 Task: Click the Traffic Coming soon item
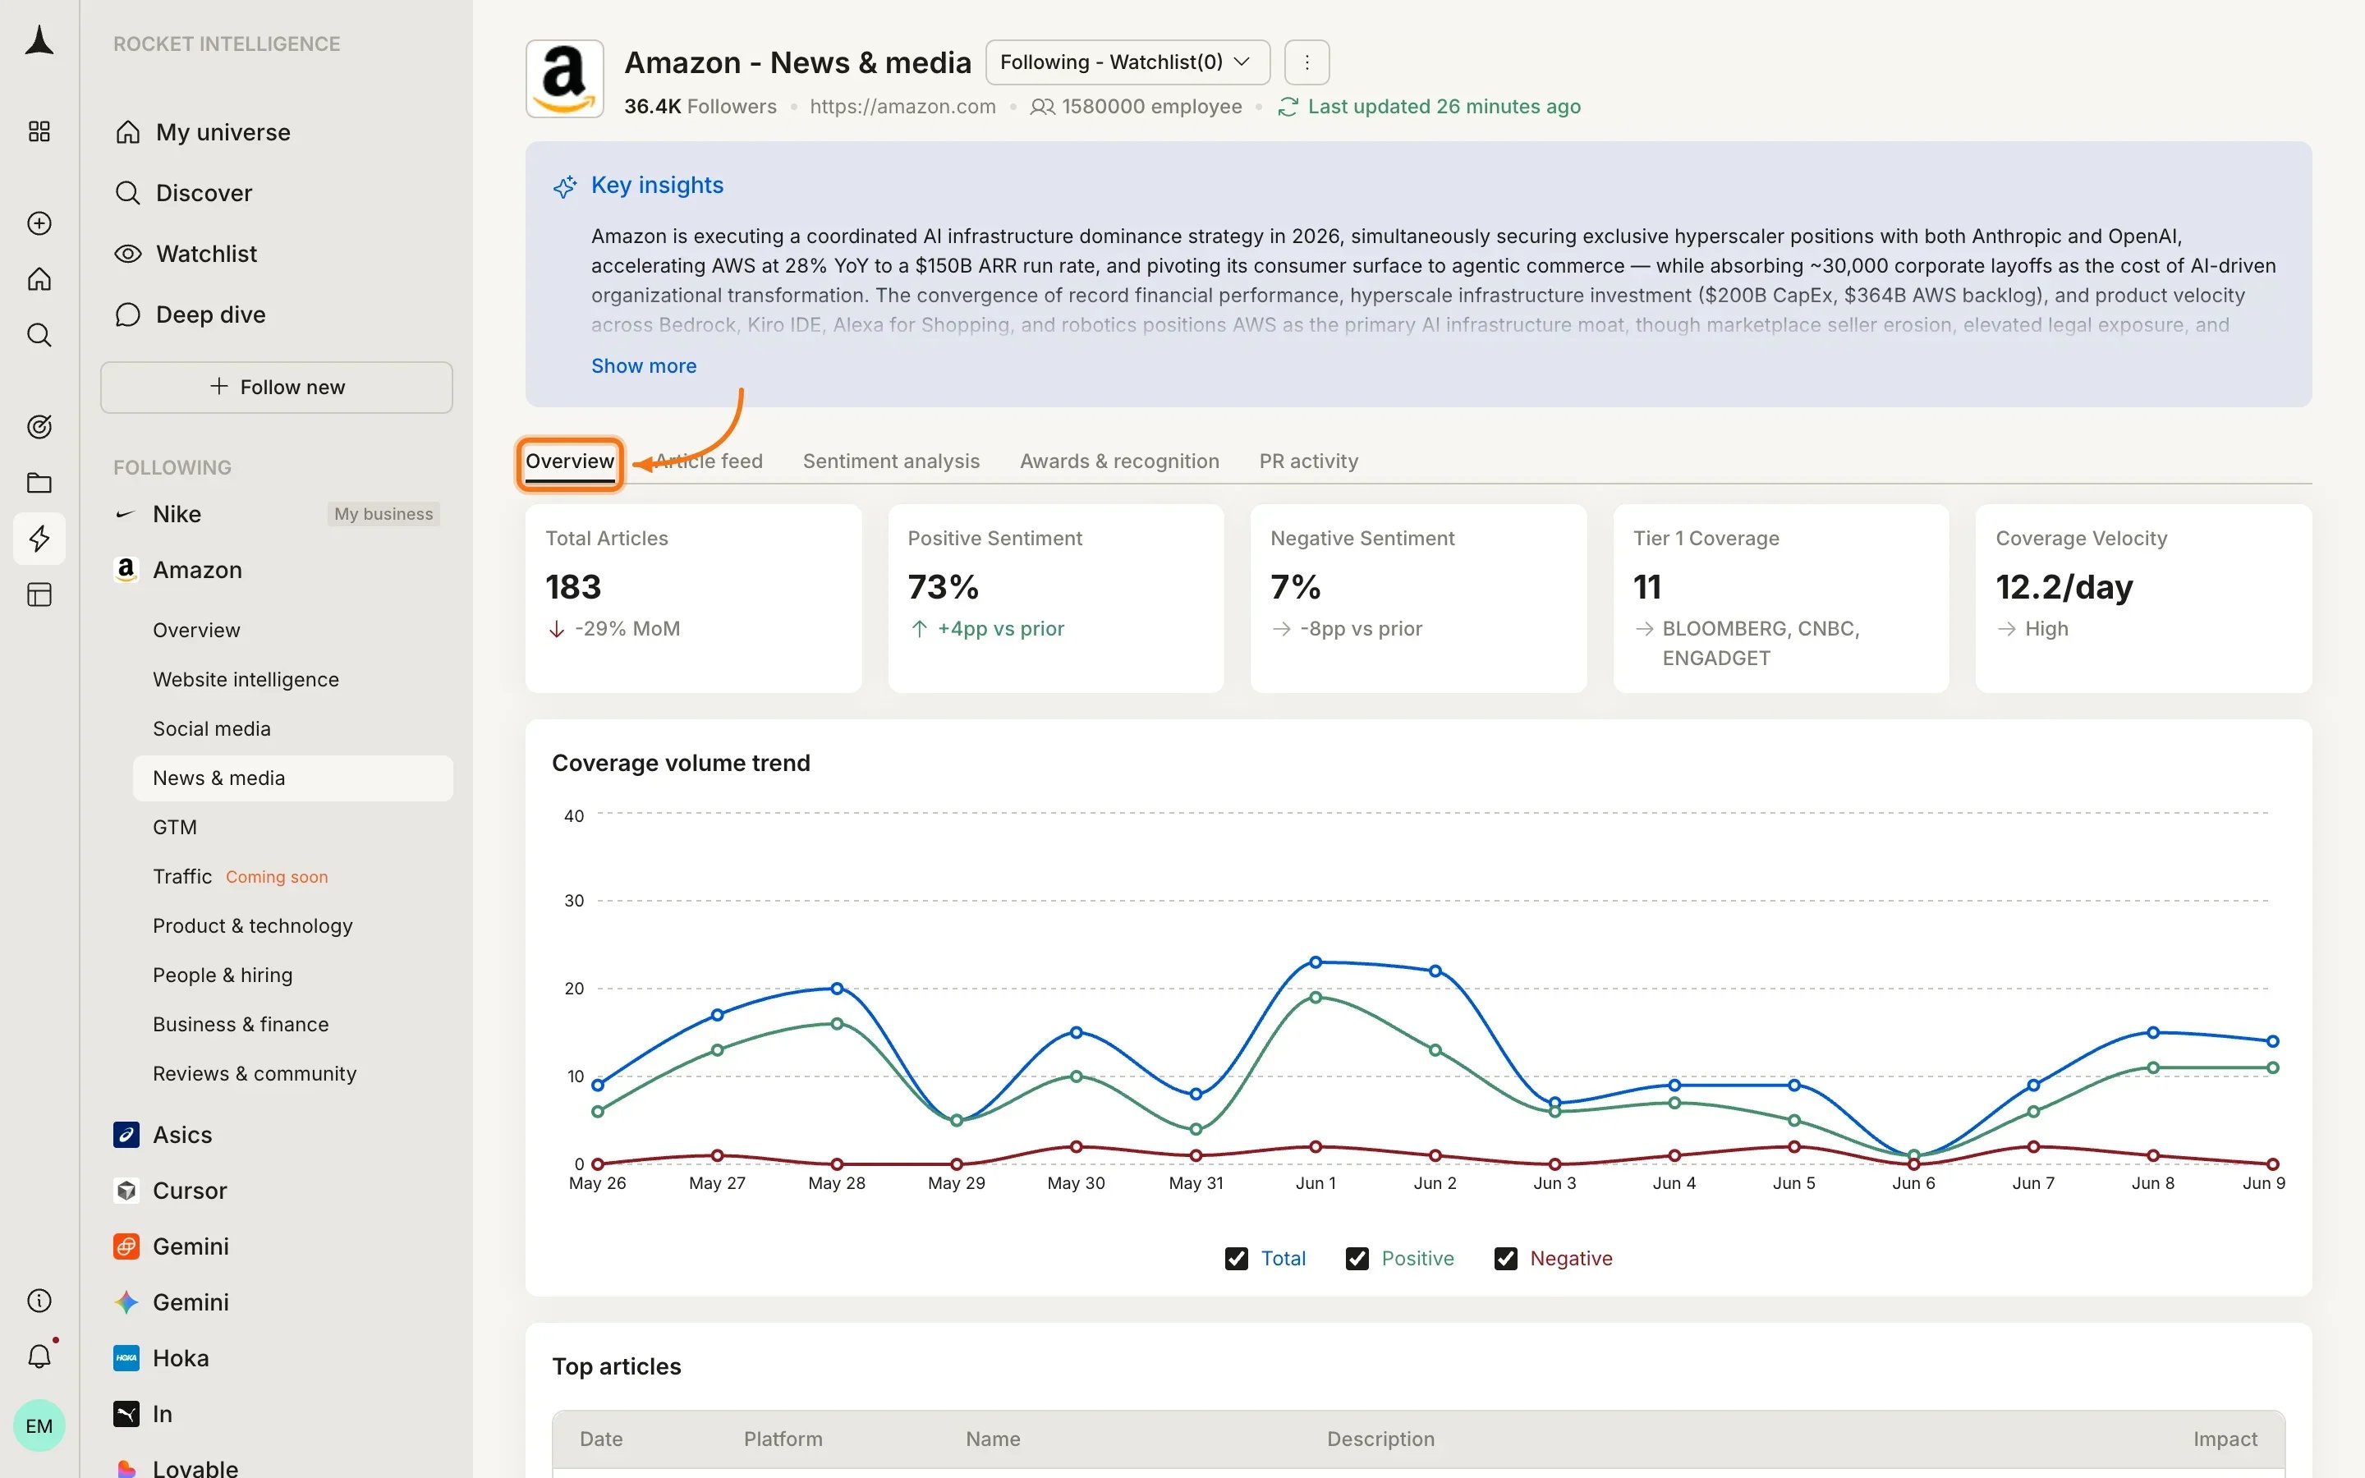241,877
